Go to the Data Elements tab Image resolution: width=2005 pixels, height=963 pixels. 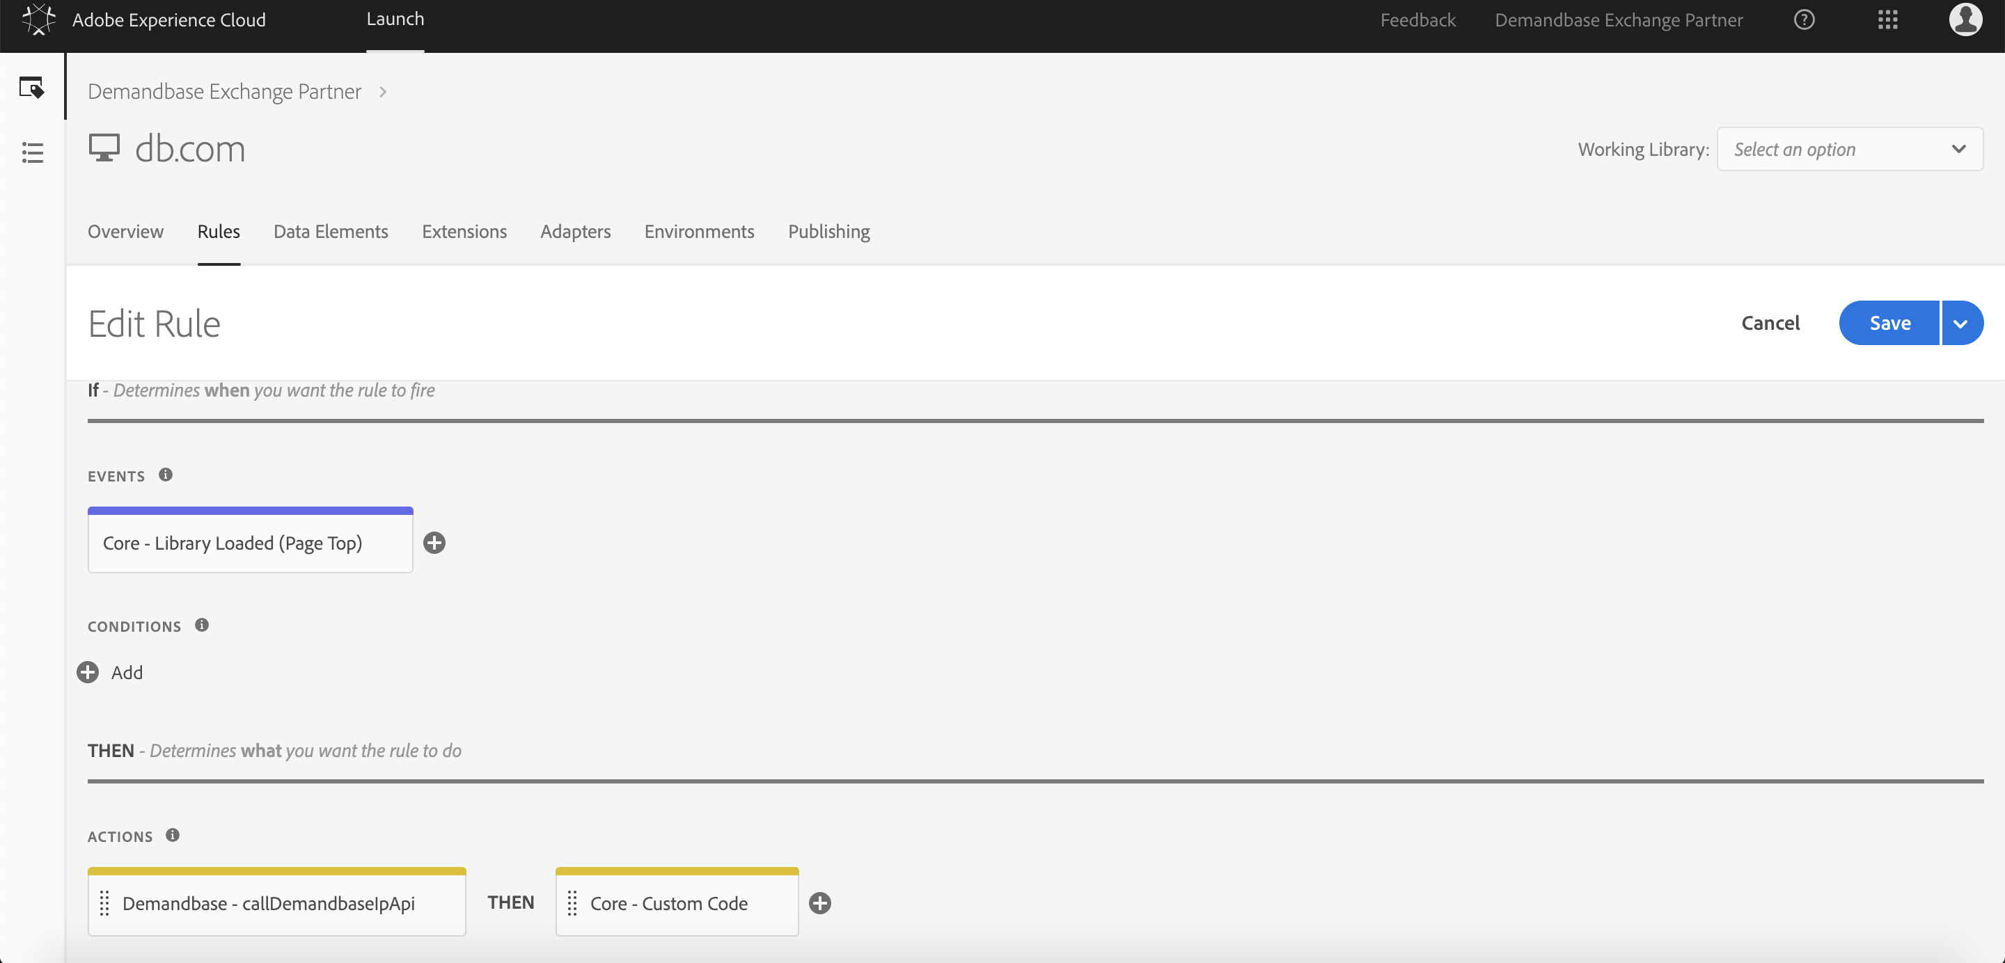[x=331, y=232]
